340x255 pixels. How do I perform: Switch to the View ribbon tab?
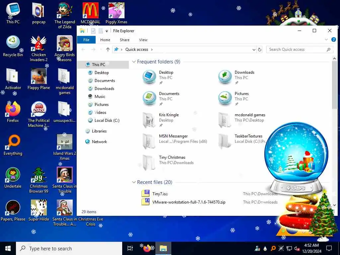click(143, 40)
